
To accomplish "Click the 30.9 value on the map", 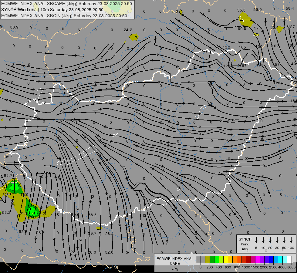I will pos(14,27).
